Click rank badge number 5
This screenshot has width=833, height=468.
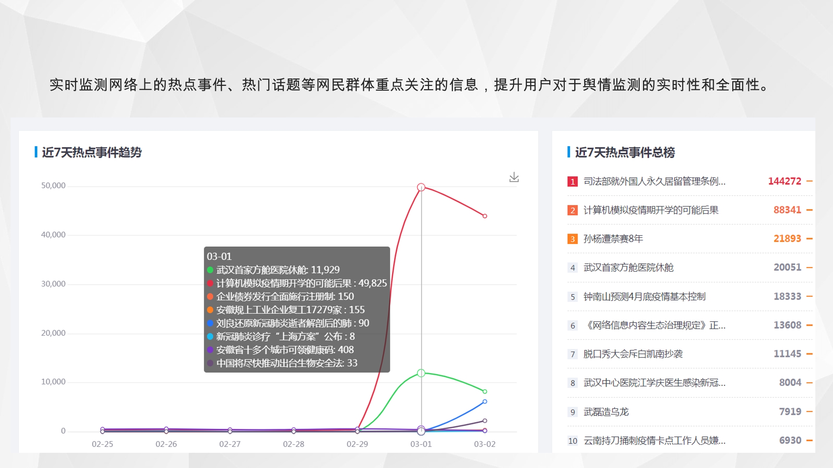coord(572,297)
